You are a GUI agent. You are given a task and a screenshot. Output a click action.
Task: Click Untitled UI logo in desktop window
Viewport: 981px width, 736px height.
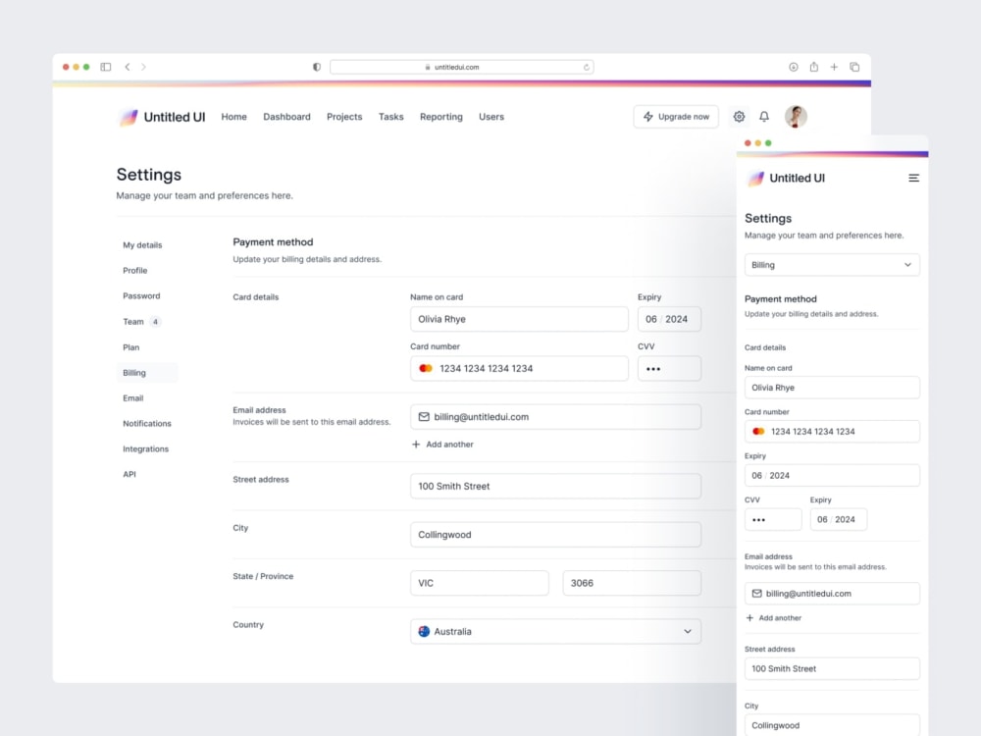[162, 117]
